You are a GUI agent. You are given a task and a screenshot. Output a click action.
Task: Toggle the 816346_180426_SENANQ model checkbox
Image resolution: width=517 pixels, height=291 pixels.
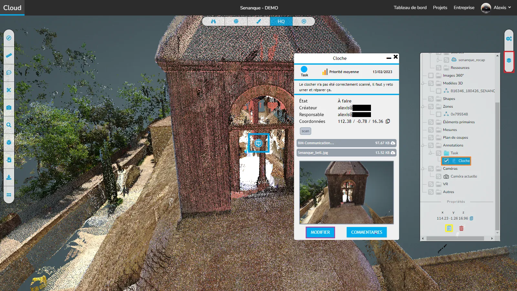[x=438, y=91]
